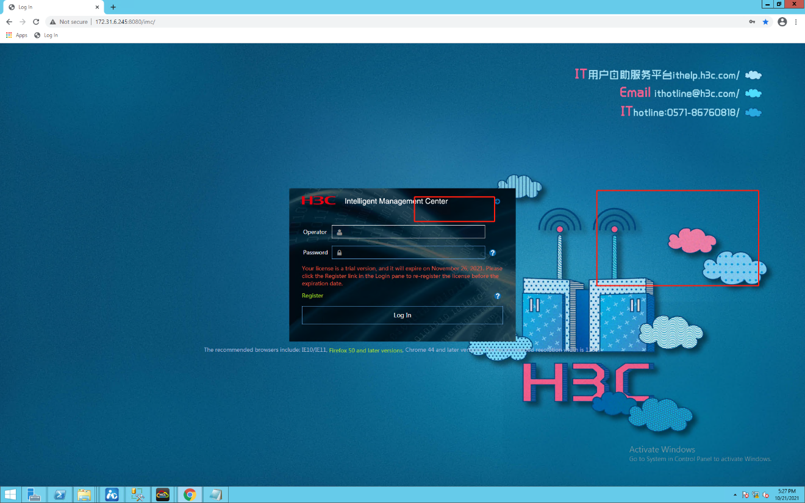Open the database tools taskbar icon

(137, 494)
